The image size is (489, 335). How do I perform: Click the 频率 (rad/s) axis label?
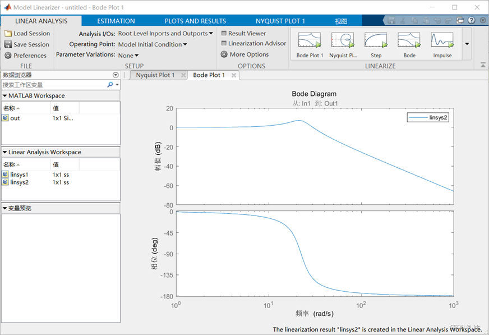point(315,314)
